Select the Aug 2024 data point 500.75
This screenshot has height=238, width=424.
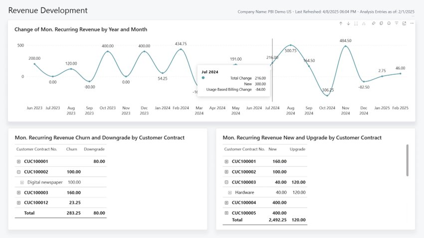click(291, 45)
